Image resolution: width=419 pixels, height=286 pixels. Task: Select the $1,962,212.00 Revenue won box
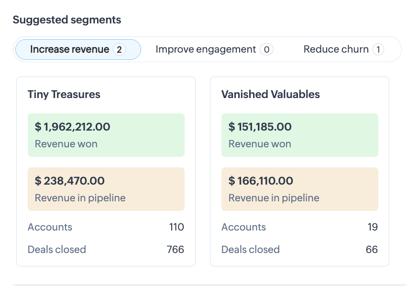(106, 135)
